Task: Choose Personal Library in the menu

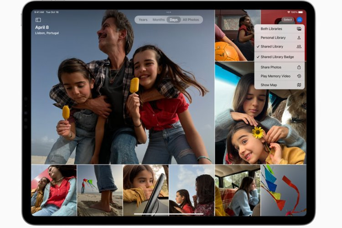Action: pyautogui.click(x=273, y=38)
